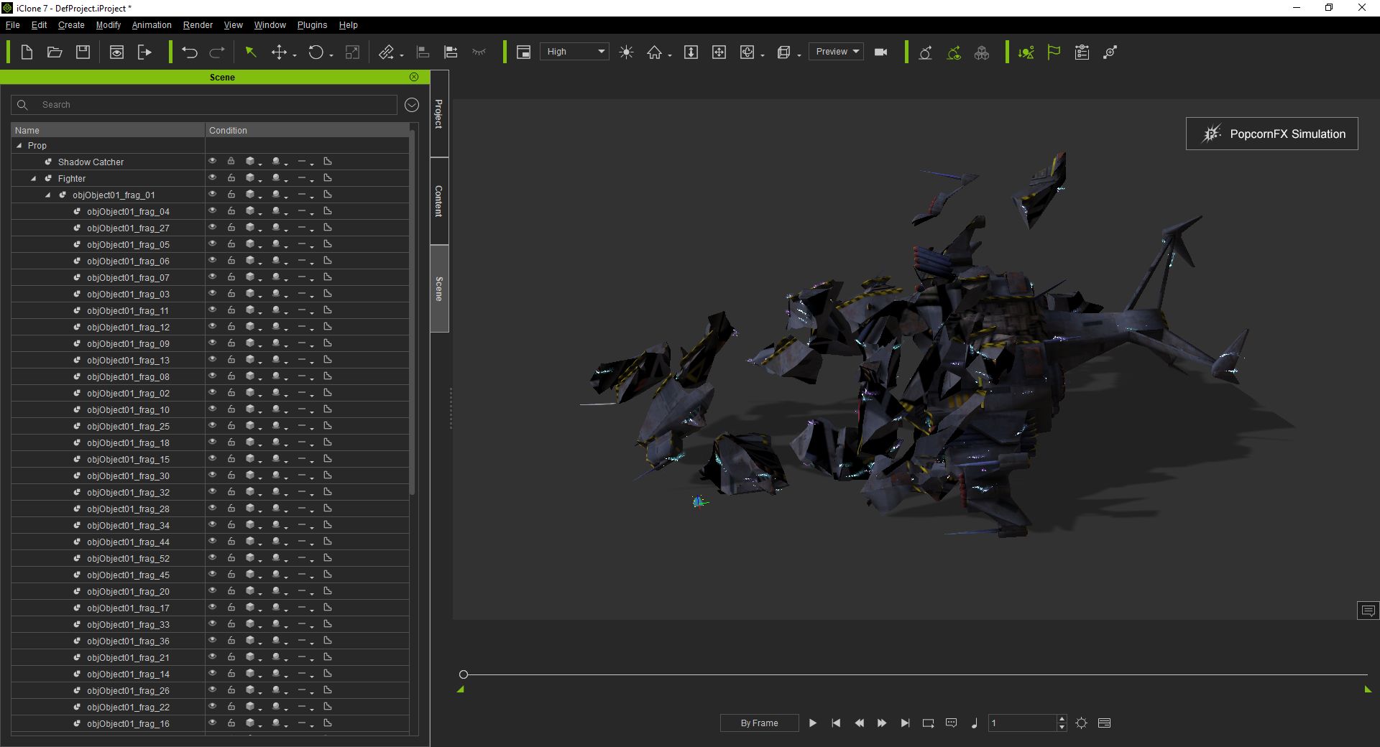The height and width of the screenshot is (747, 1380).
Task: Click the camera record icon
Action: tap(880, 52)
